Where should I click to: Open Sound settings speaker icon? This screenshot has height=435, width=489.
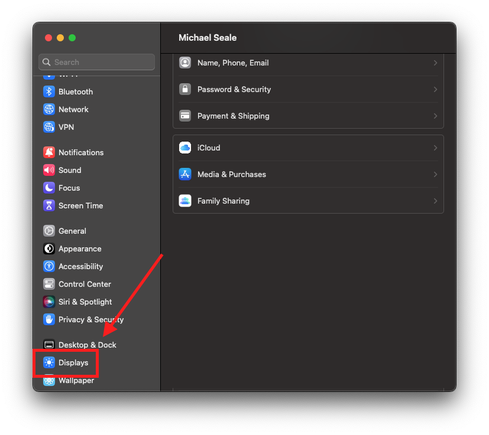pyautogui.click(x=49, y=170)
